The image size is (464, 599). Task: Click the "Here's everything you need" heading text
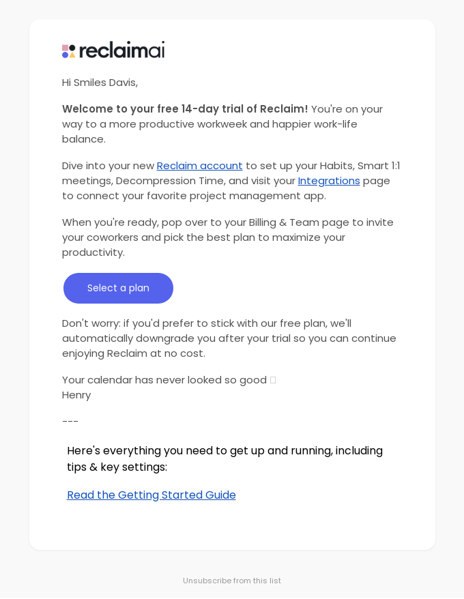(224, 451)
